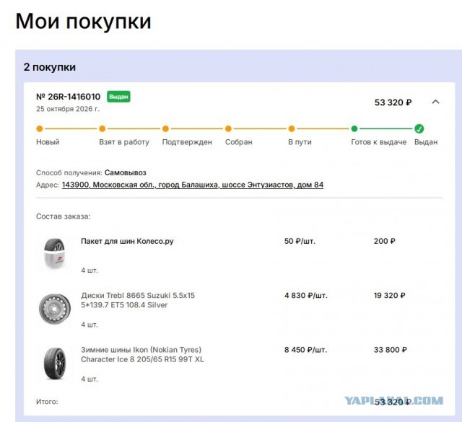Click the Новый step marker

pos(40,128)
